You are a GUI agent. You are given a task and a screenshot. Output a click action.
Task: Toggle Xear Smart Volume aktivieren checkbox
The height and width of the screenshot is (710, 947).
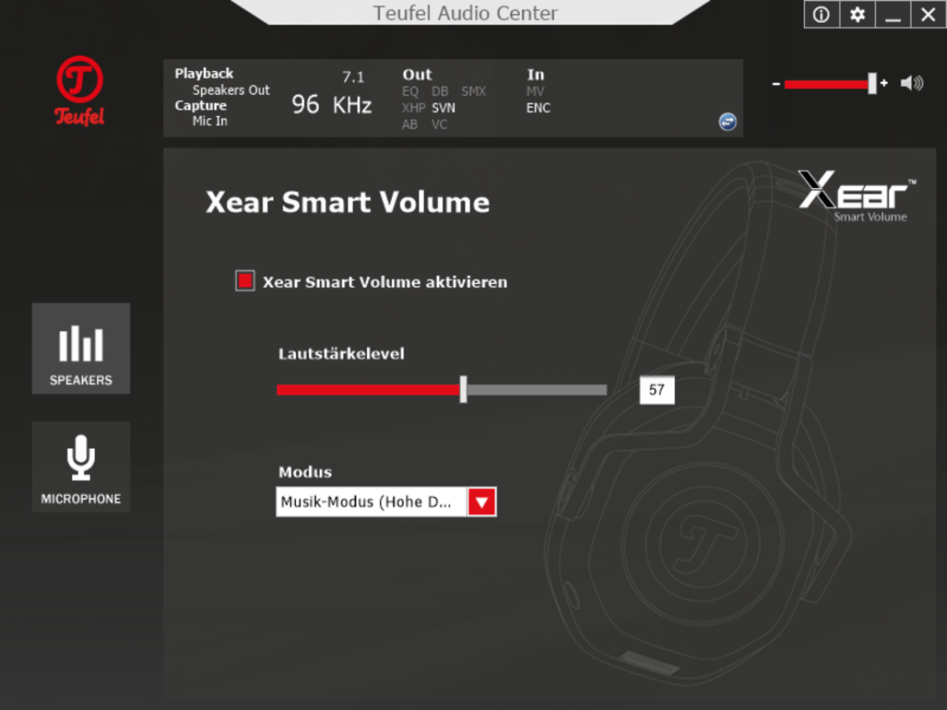click(245, 281)
